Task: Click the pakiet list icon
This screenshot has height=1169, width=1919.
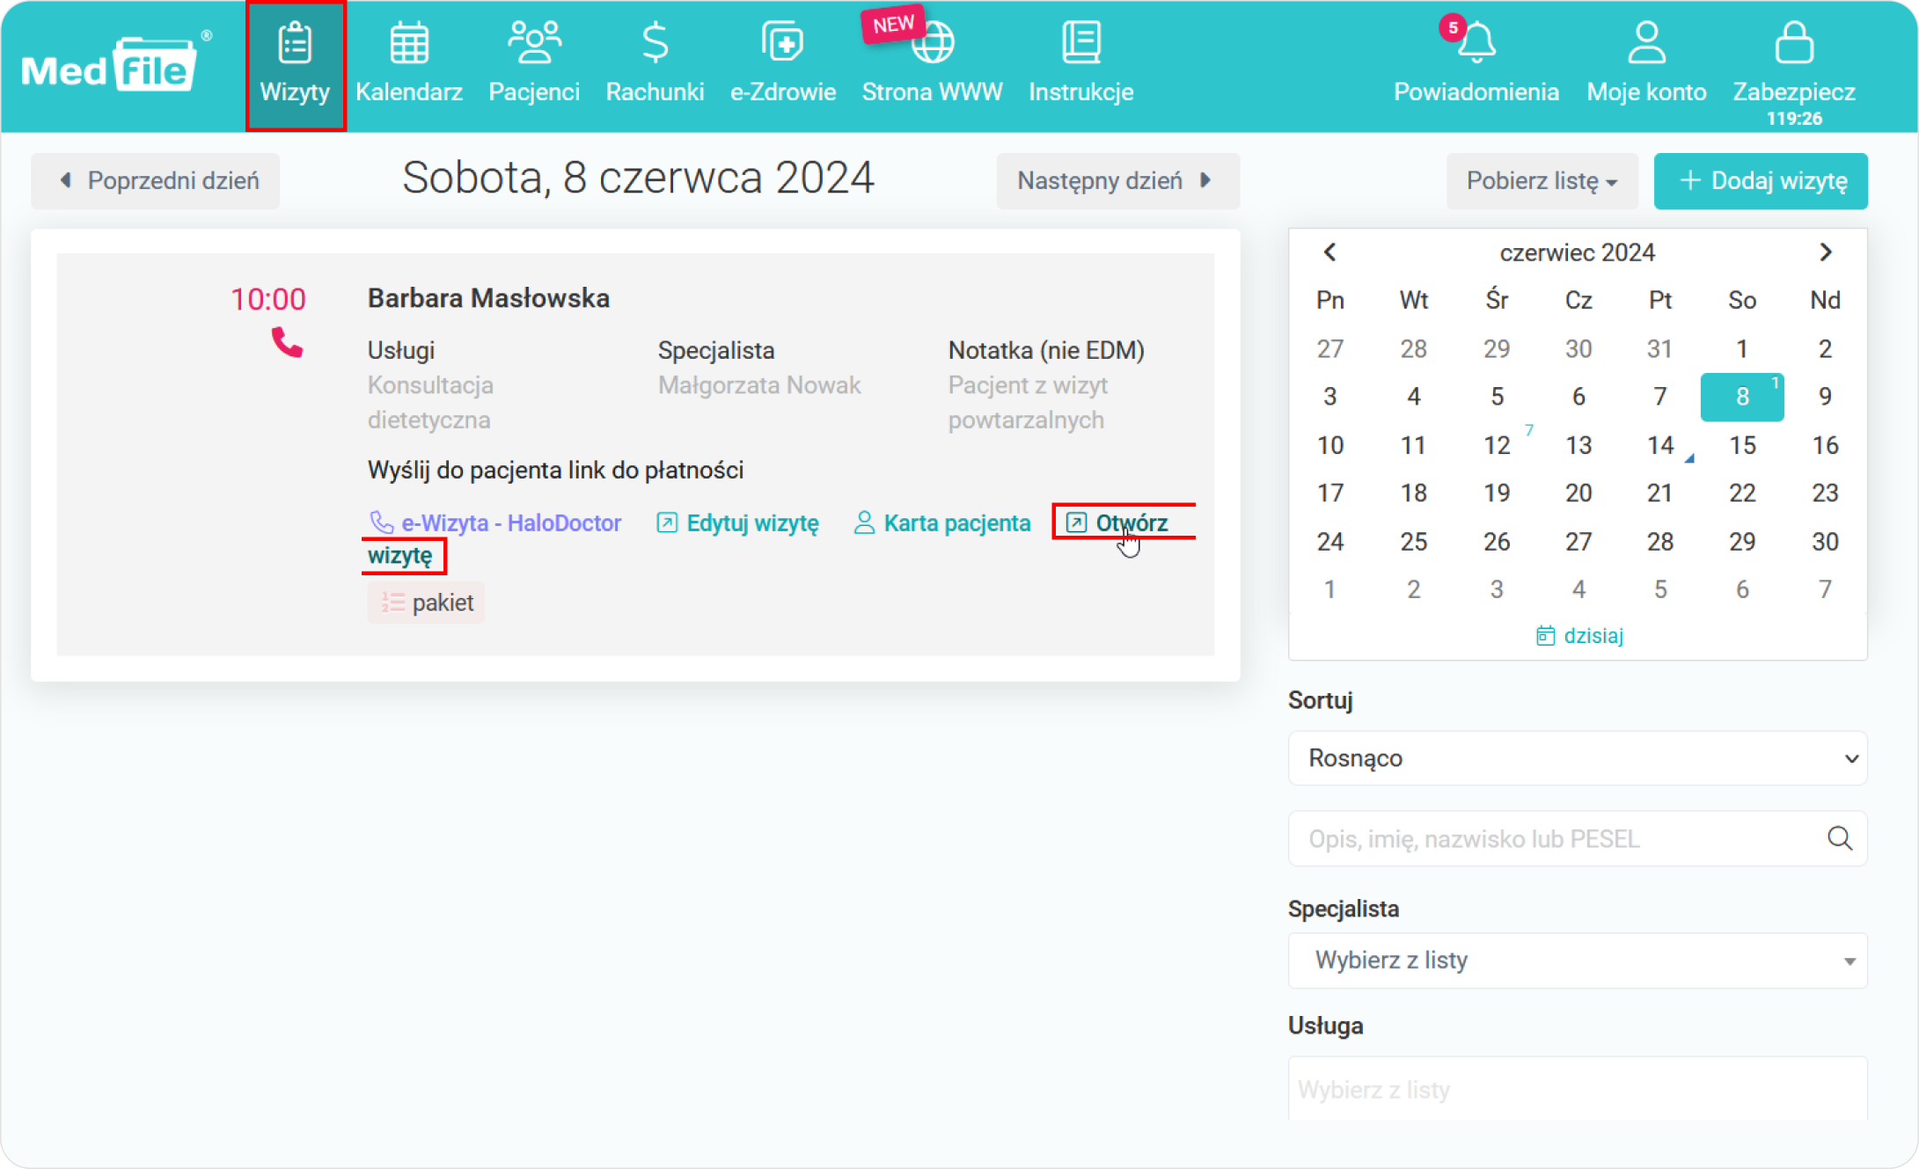Action: pyautogui.click(x=392, y=603)
